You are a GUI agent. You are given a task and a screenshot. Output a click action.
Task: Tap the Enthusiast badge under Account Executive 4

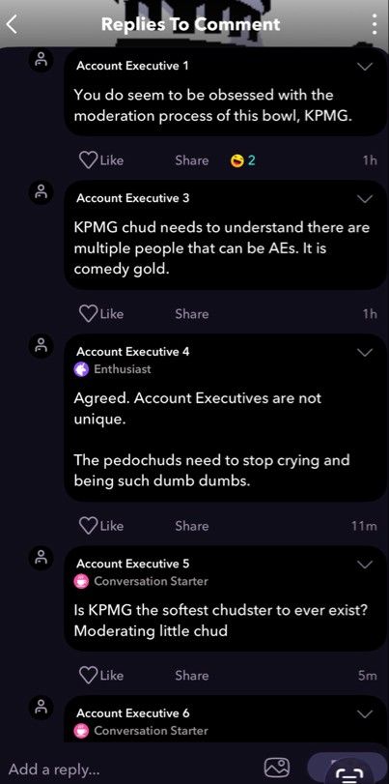(112, 369)
